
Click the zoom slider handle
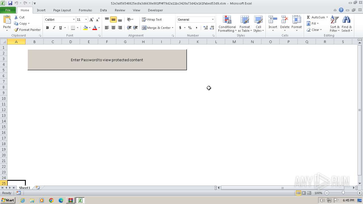click(x=343, y=193)
